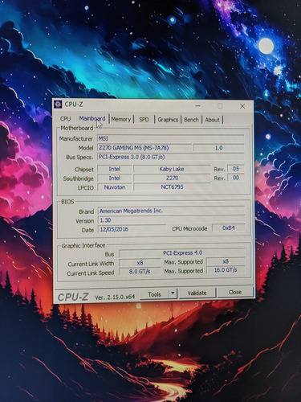Image resolution: width=301 pixels, height=402 pixels.
Task: Open the Memory tab
Action: (x=121, y=119)
